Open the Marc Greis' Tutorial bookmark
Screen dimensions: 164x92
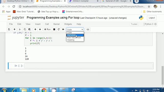[24, 11]
